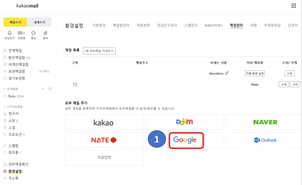Open 외부메일확인 link
The height and width of the screenshot is (185, 302).
click(x=18, y=164)
